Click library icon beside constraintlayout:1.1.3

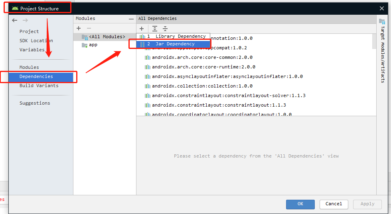(148, 105)
